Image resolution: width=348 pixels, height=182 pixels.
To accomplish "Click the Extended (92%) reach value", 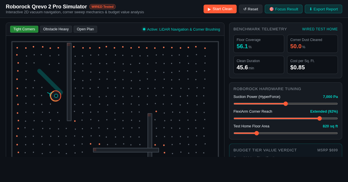I will point(324,112).
